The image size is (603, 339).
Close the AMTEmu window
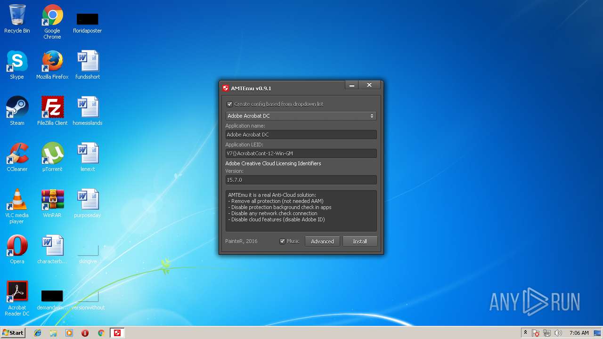pos(369,85)
